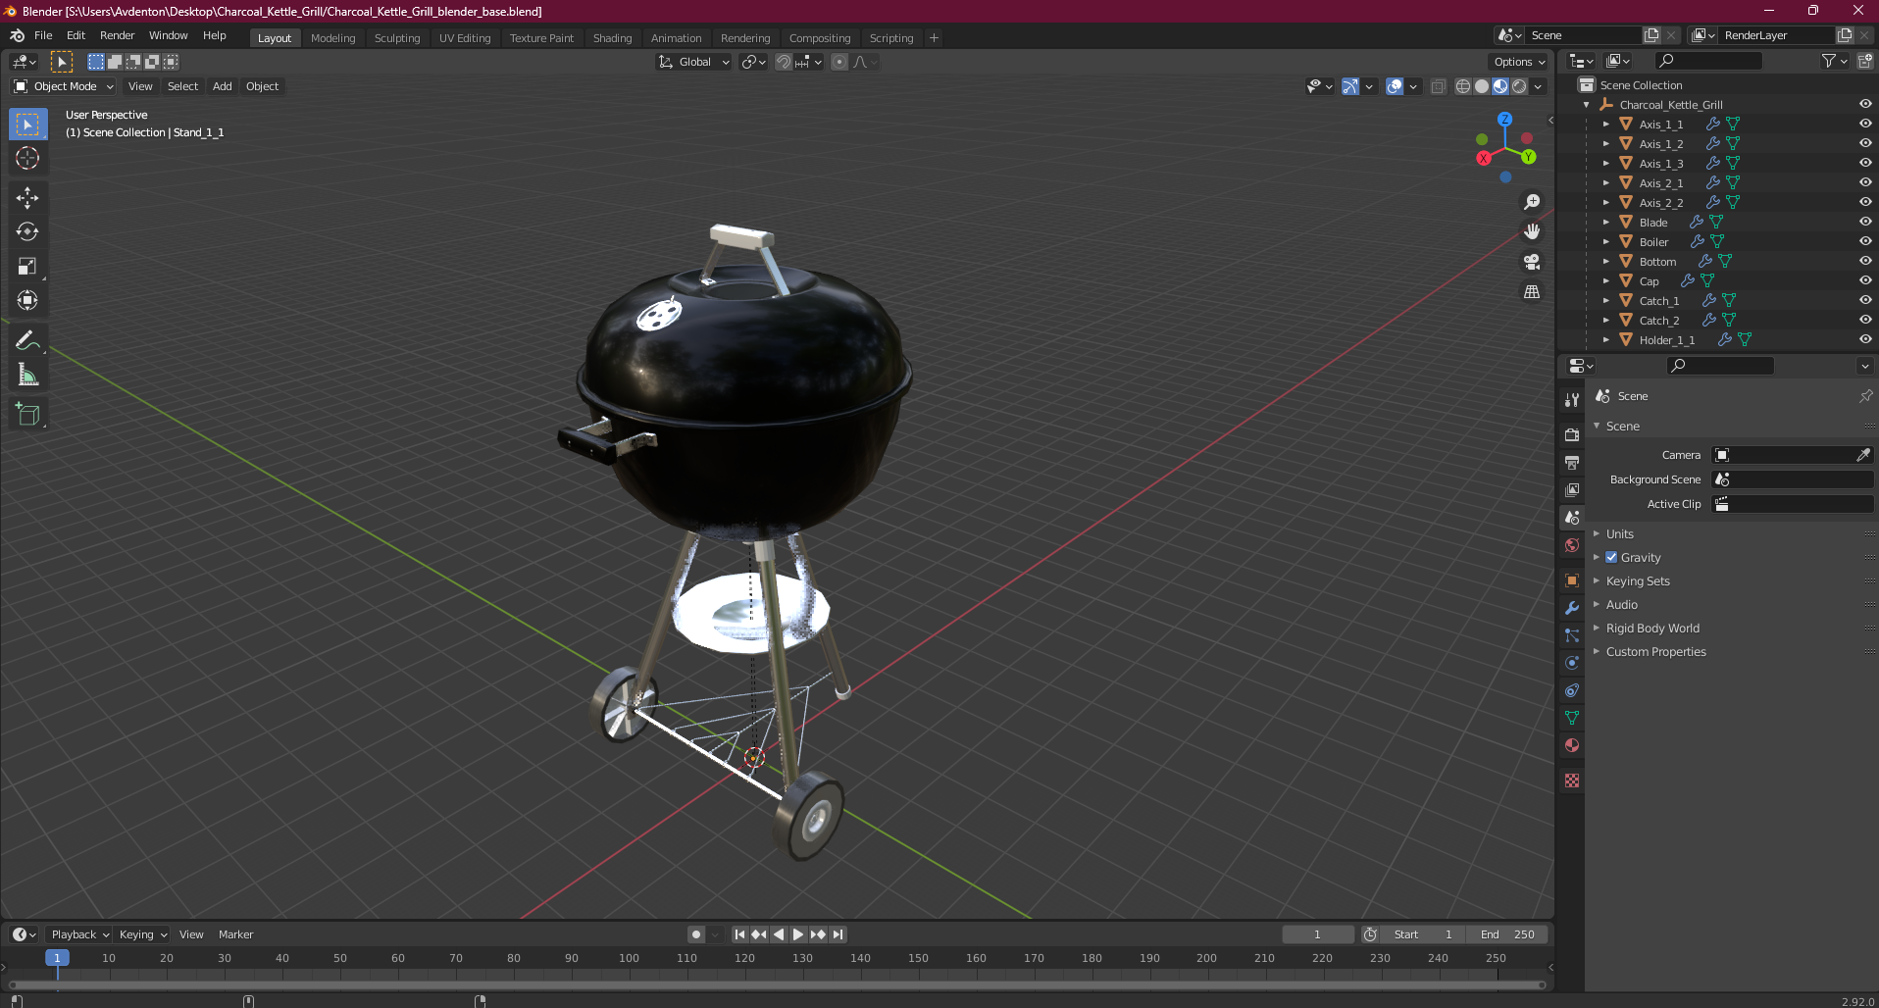The width and height of the screenshot is (1879, 1008).
Task: Open the Global transform orientation dropdown
Action: coord(693,62)
